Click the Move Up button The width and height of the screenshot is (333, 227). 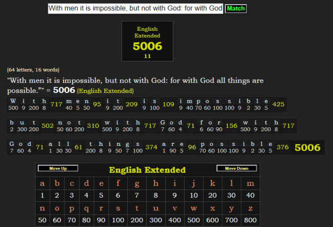click(x=58, y=168)
